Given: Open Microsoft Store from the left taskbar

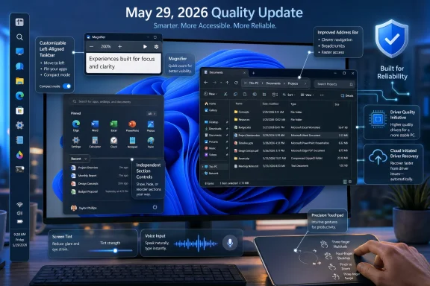Looking at the screenshot, I should click(x=19, y=110).
